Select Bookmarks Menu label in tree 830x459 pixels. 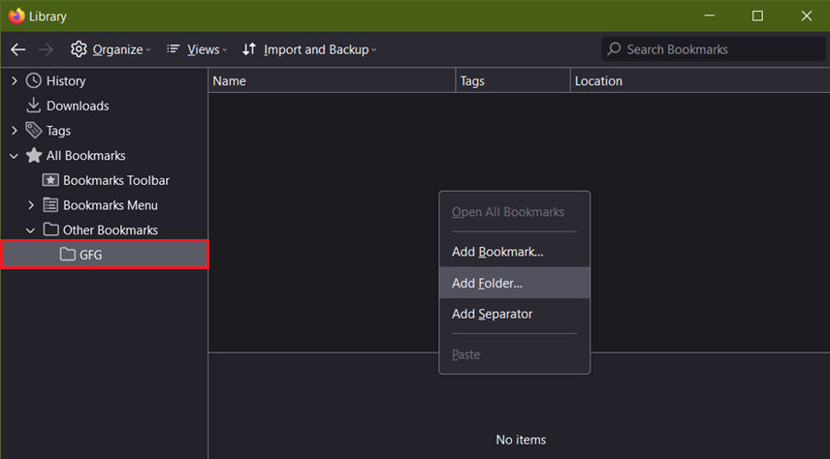(x=111, y=205)
